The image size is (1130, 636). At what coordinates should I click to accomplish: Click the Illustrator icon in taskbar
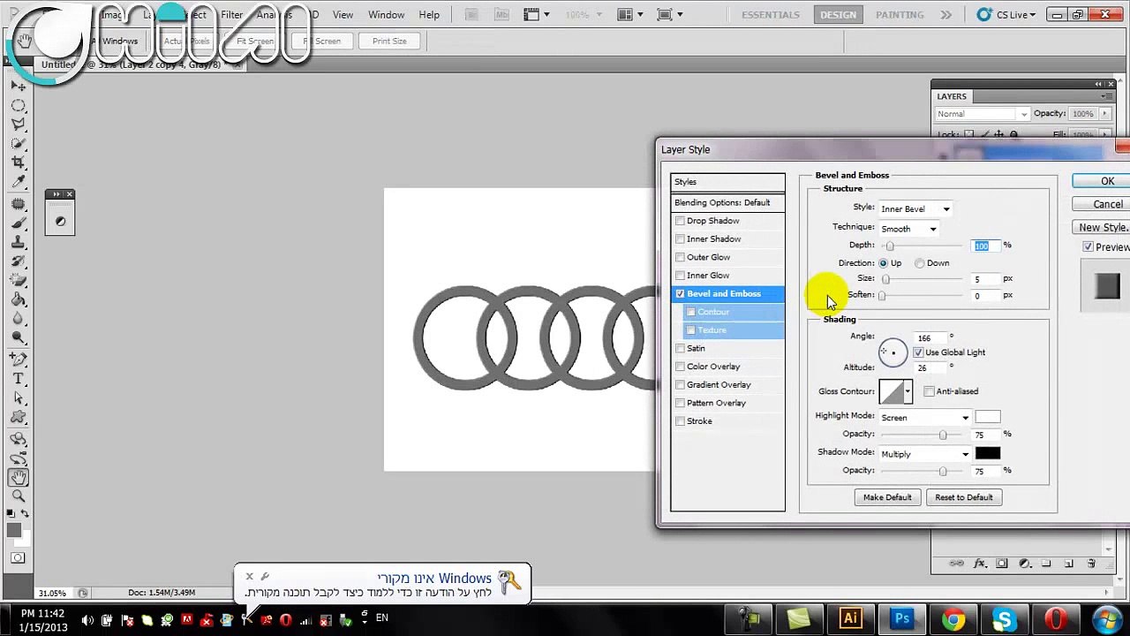click(851, 618)
